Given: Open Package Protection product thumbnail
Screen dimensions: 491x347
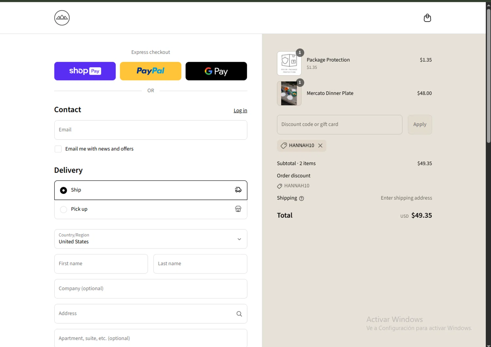Looking at the screenshot, I should click(x=289, y=63).
